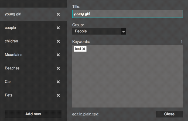Open 'edit in plain text' link
Screen dimensions: 188x121
click(85, 114)
